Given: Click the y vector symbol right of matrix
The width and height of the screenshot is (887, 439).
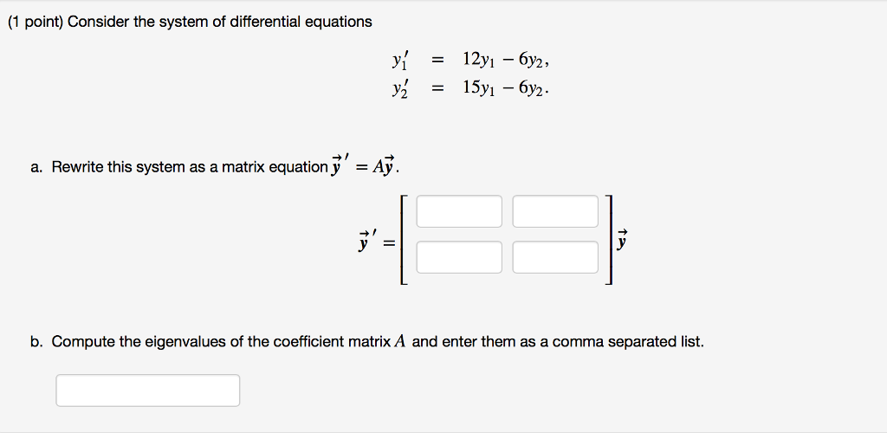Looking at the screenshot, I should [x=622, y=239].
